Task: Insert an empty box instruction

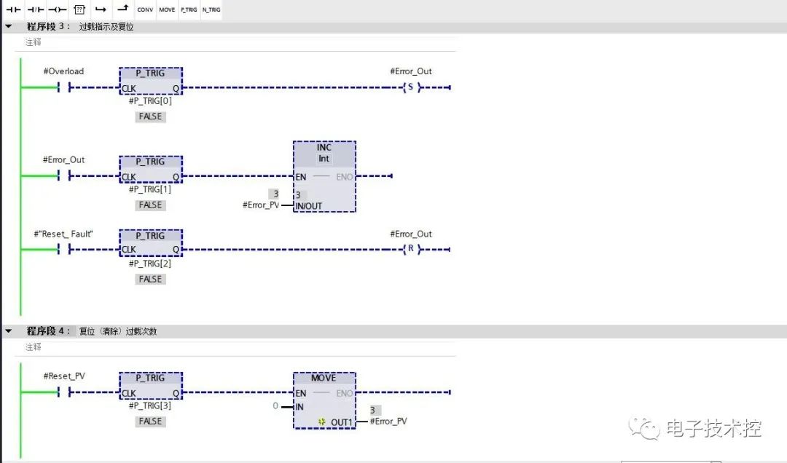Action: (79, 9)
